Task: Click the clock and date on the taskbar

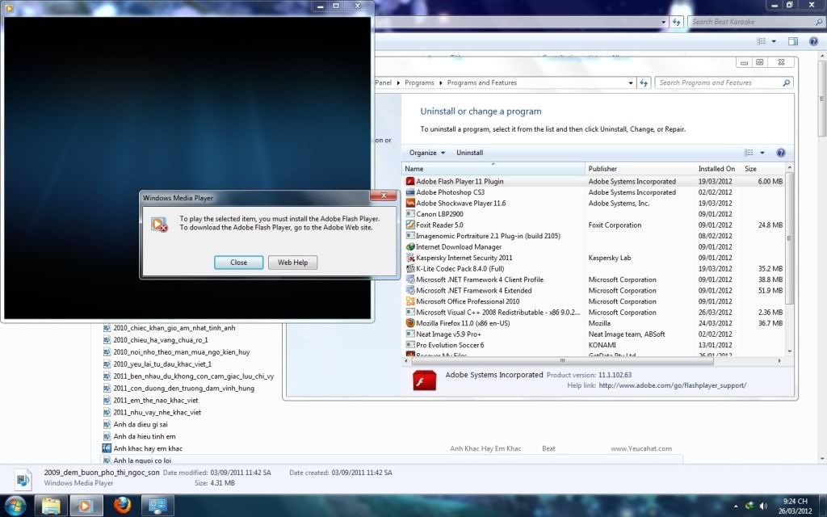Action: point(795,506)
